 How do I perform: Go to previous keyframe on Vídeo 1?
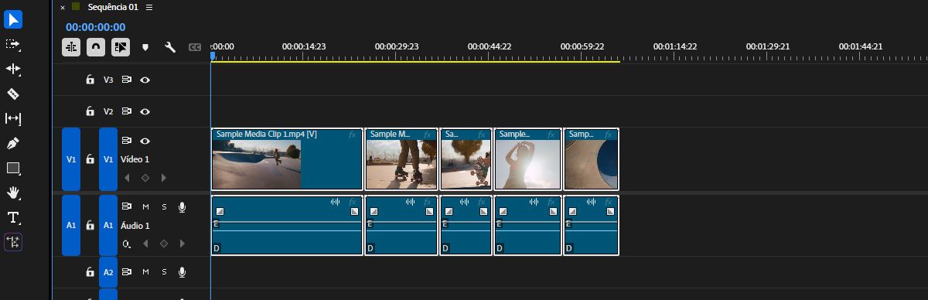tap(127, 178)
